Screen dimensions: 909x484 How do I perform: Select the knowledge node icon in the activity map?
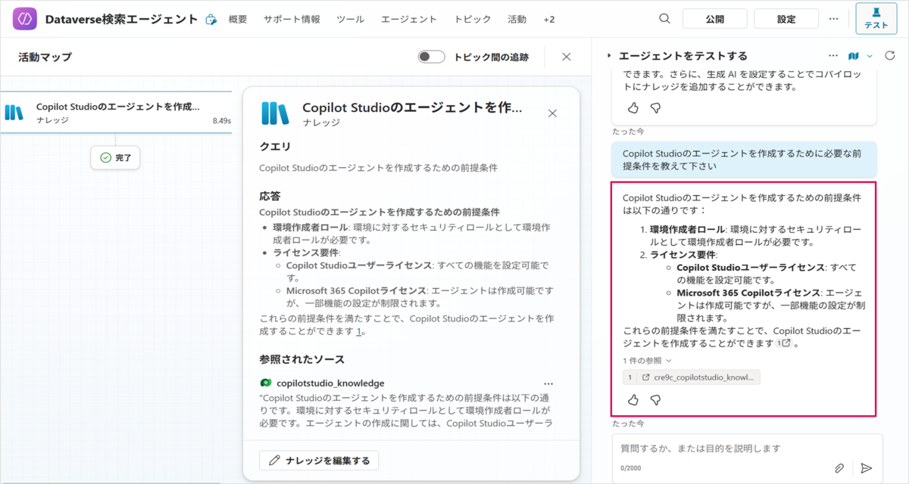[x=15, y=113]
